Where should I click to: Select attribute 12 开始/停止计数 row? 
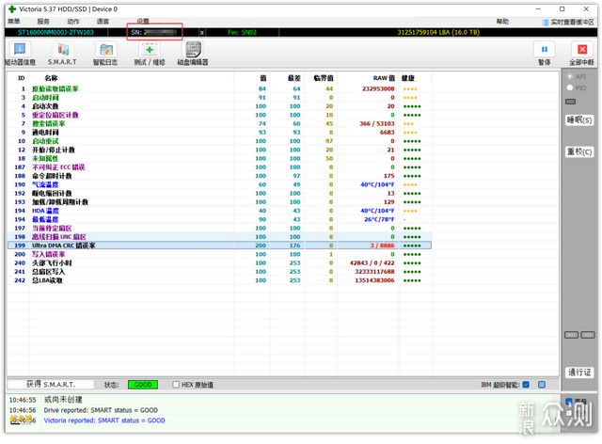coord(219,150)
